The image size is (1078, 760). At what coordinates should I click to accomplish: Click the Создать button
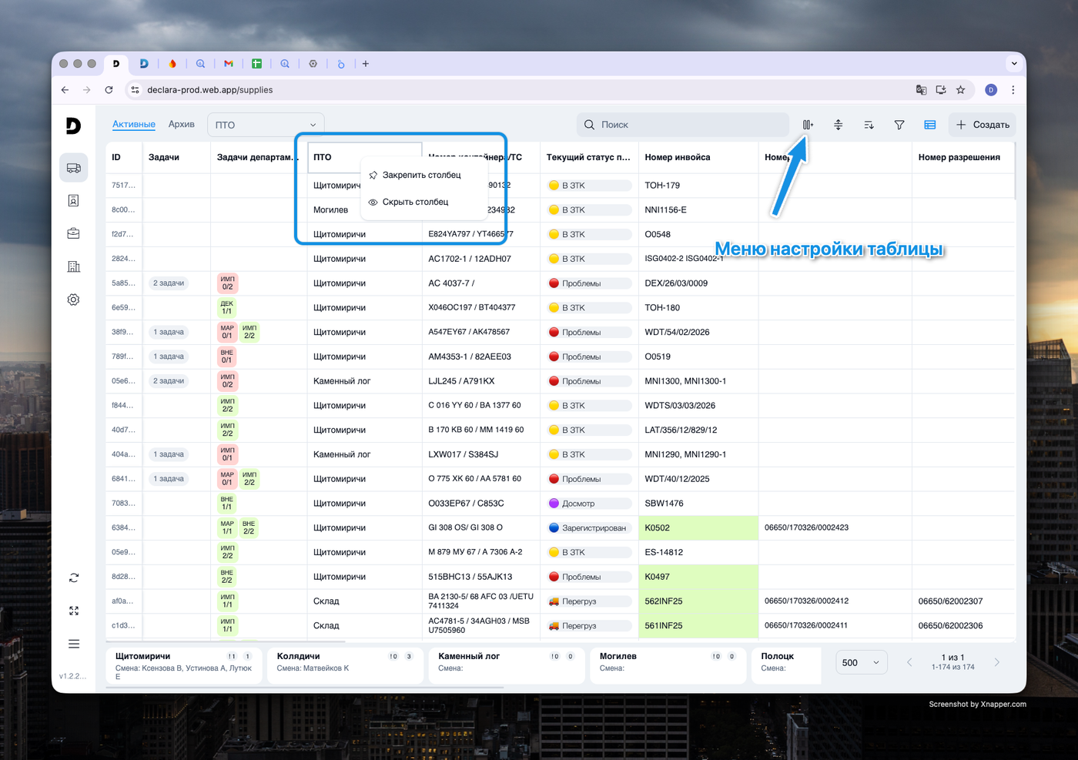pyautogui.click(x=982, y=125)
